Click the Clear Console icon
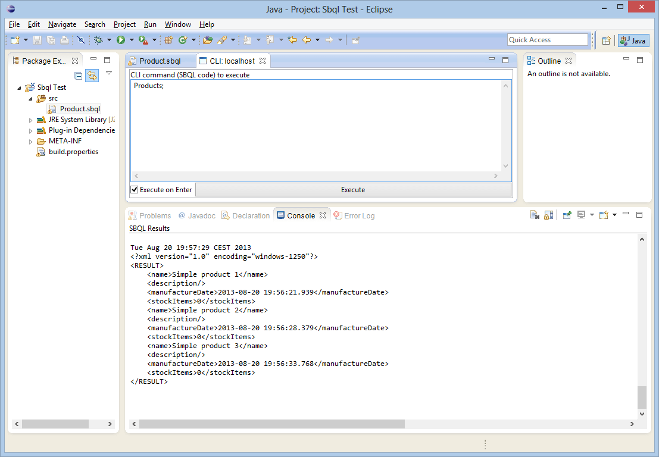This screenshot has width=659, height=457. 534,215
